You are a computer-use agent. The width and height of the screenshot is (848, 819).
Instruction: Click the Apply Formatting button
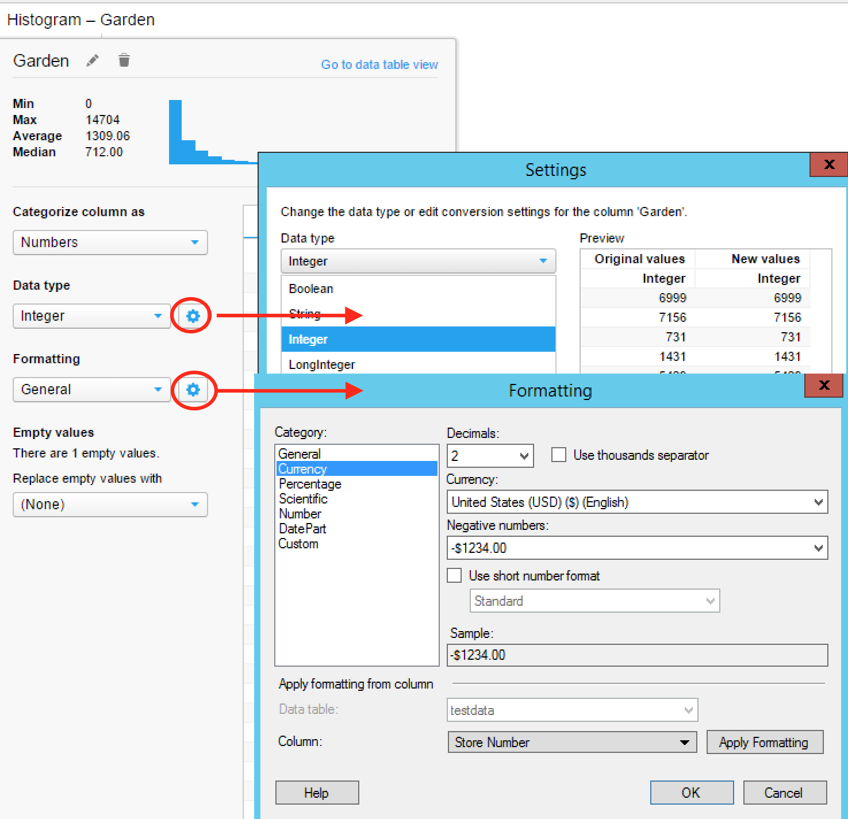tap(764, 743)
